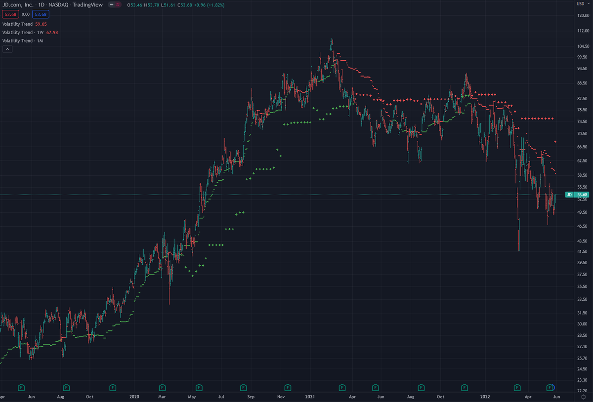Click the 30.00 price axis label
Image resolution: width=593 pixels, height=402 pixels.
582,324
